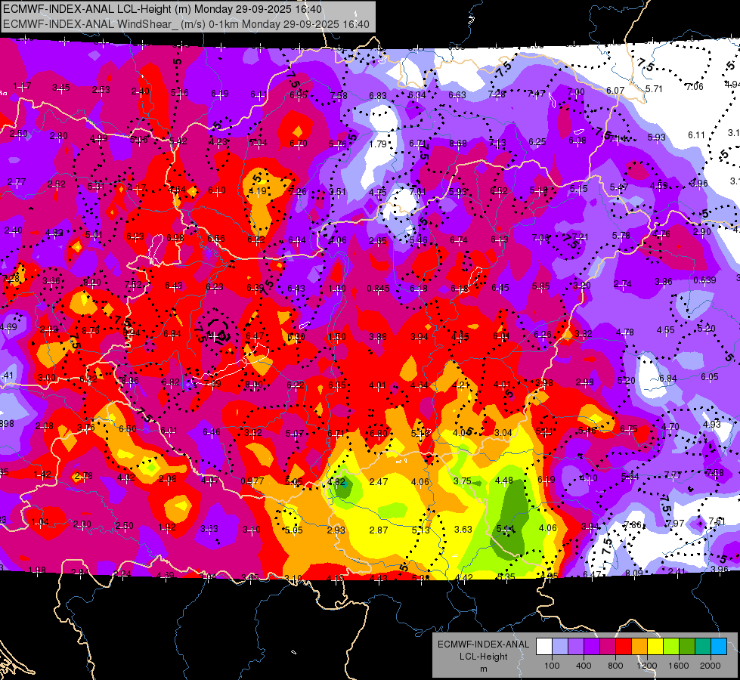This screenshot has width=740, height=680.
Task: Click the wind shear value 2.47
Action: coord(379,482)
